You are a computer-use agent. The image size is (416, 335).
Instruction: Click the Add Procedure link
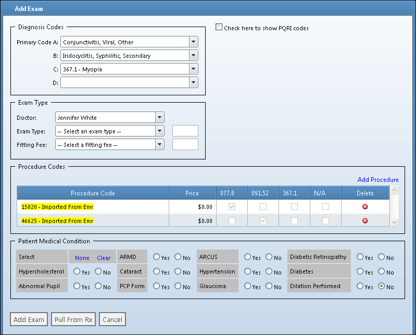pyautogui.click(x=378, y=180)
